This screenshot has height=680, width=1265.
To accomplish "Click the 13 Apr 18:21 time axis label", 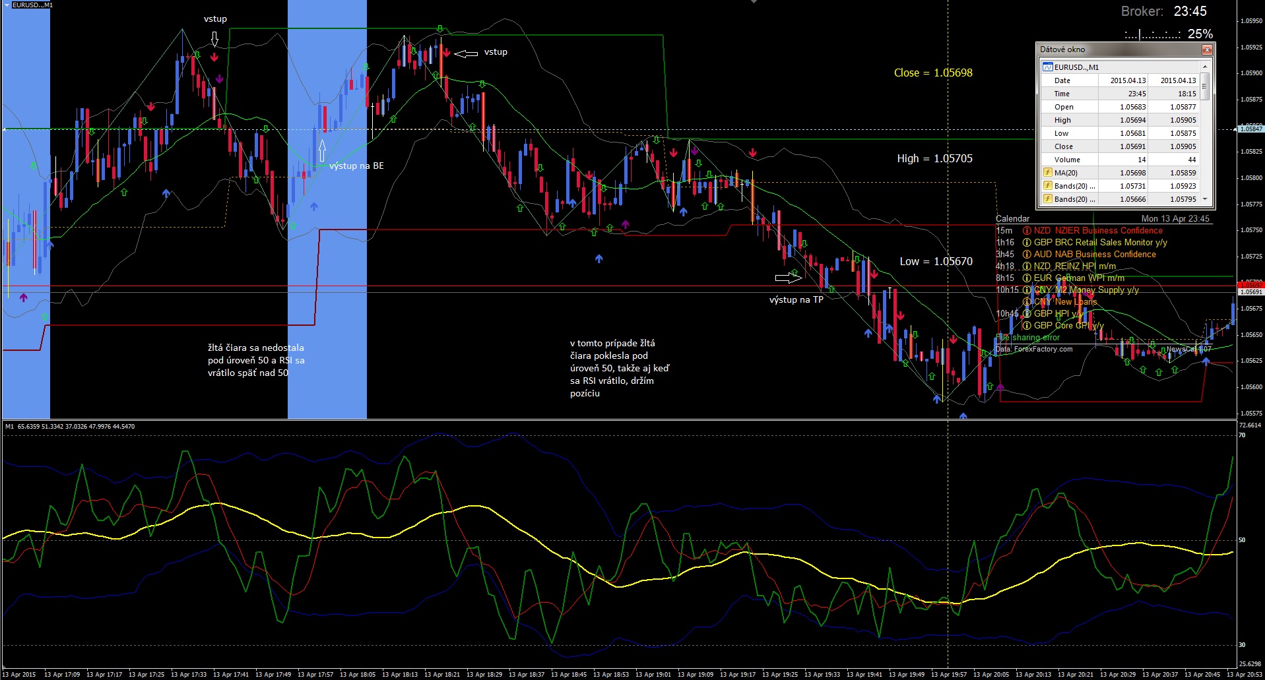I will tap(442, 675).
